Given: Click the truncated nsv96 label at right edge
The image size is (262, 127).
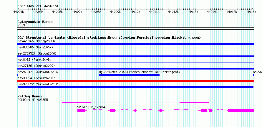Looking at the screenshot, I should [257, 72].
